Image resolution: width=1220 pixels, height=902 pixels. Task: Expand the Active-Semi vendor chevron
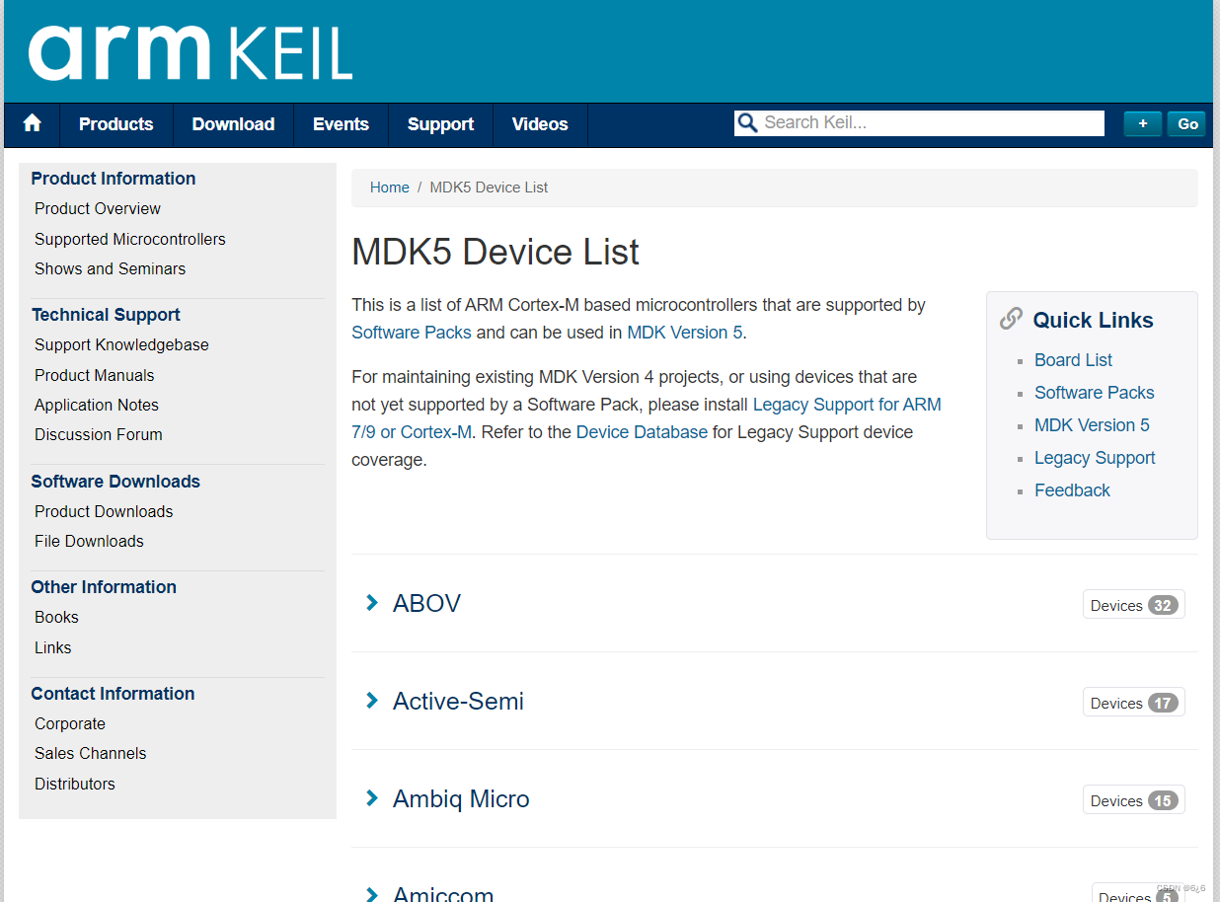(x=372, y=701)
